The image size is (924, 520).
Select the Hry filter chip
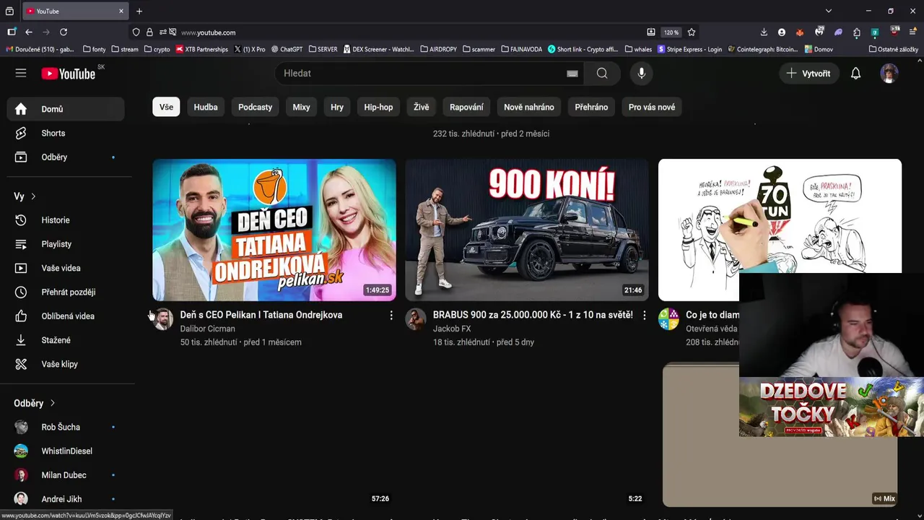point(337,107)
